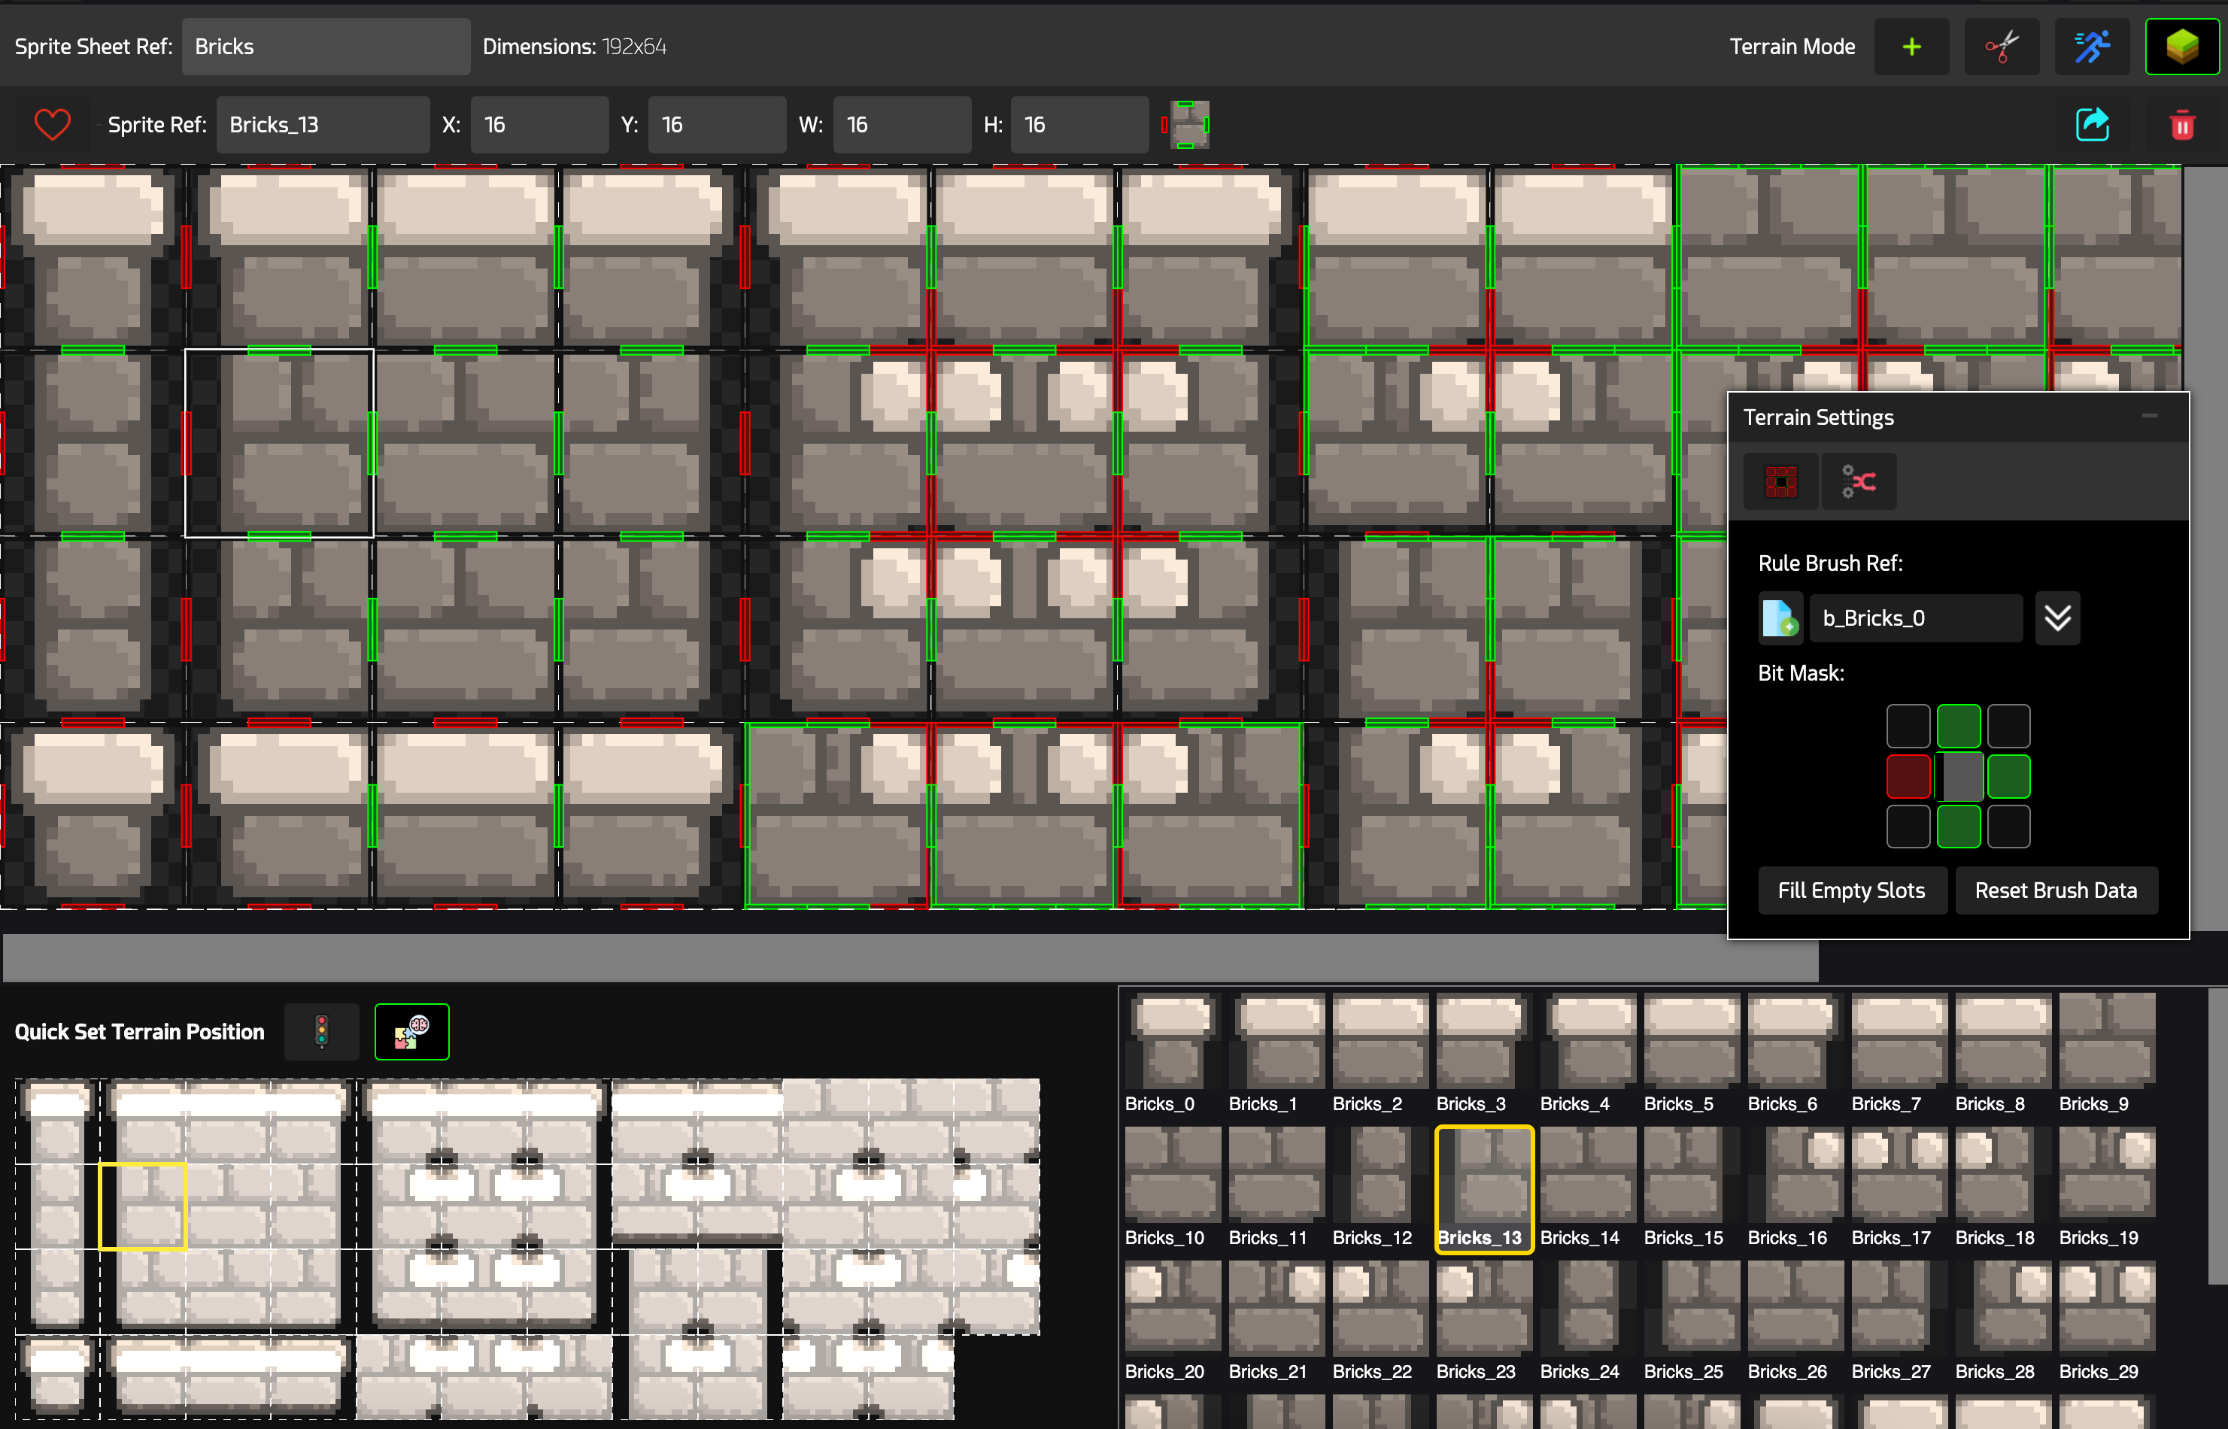Click the Quick Set Terrain Position label
Screen dimensions: 2228x1429
139,1032
